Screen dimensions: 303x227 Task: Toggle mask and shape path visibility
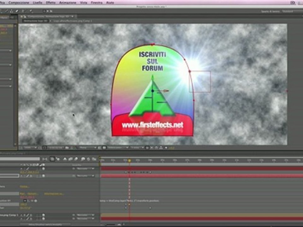coord(45,148)
